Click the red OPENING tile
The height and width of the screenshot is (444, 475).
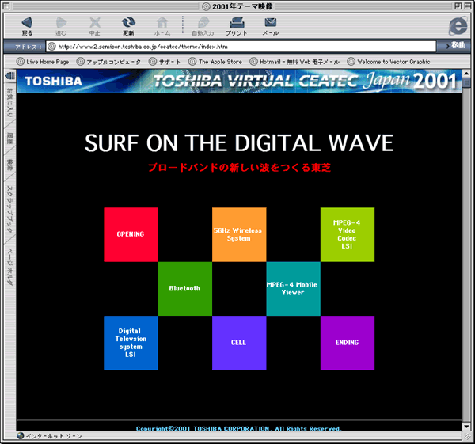131,234
